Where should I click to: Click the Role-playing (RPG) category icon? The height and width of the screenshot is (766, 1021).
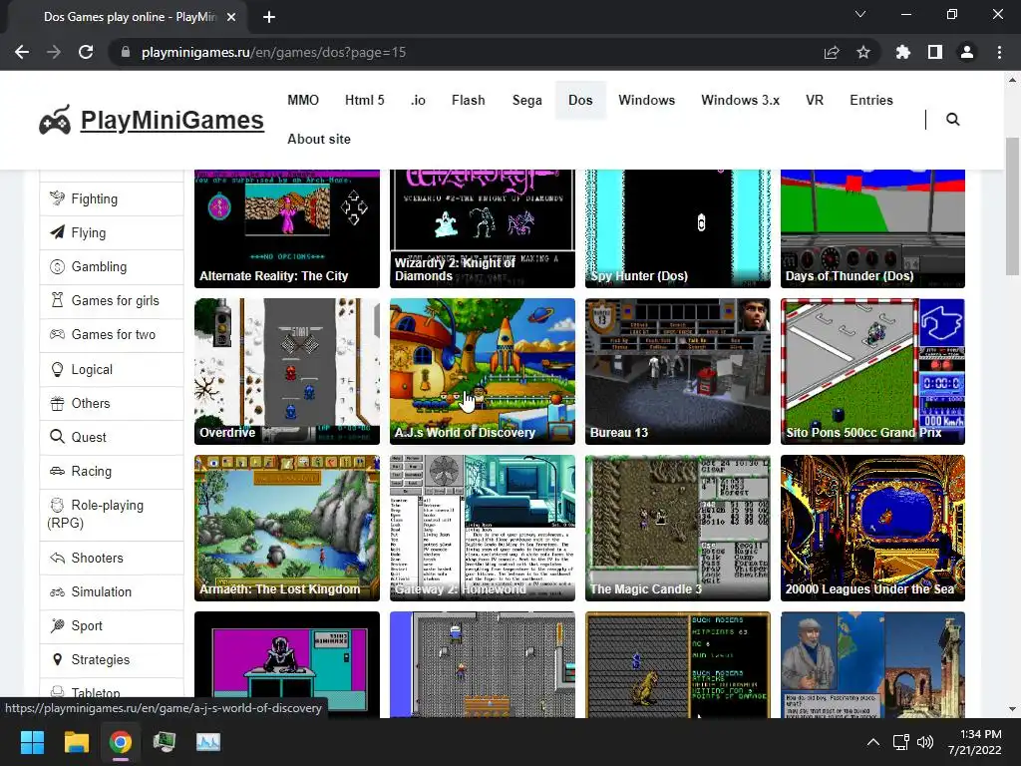[x=57, y=505]
